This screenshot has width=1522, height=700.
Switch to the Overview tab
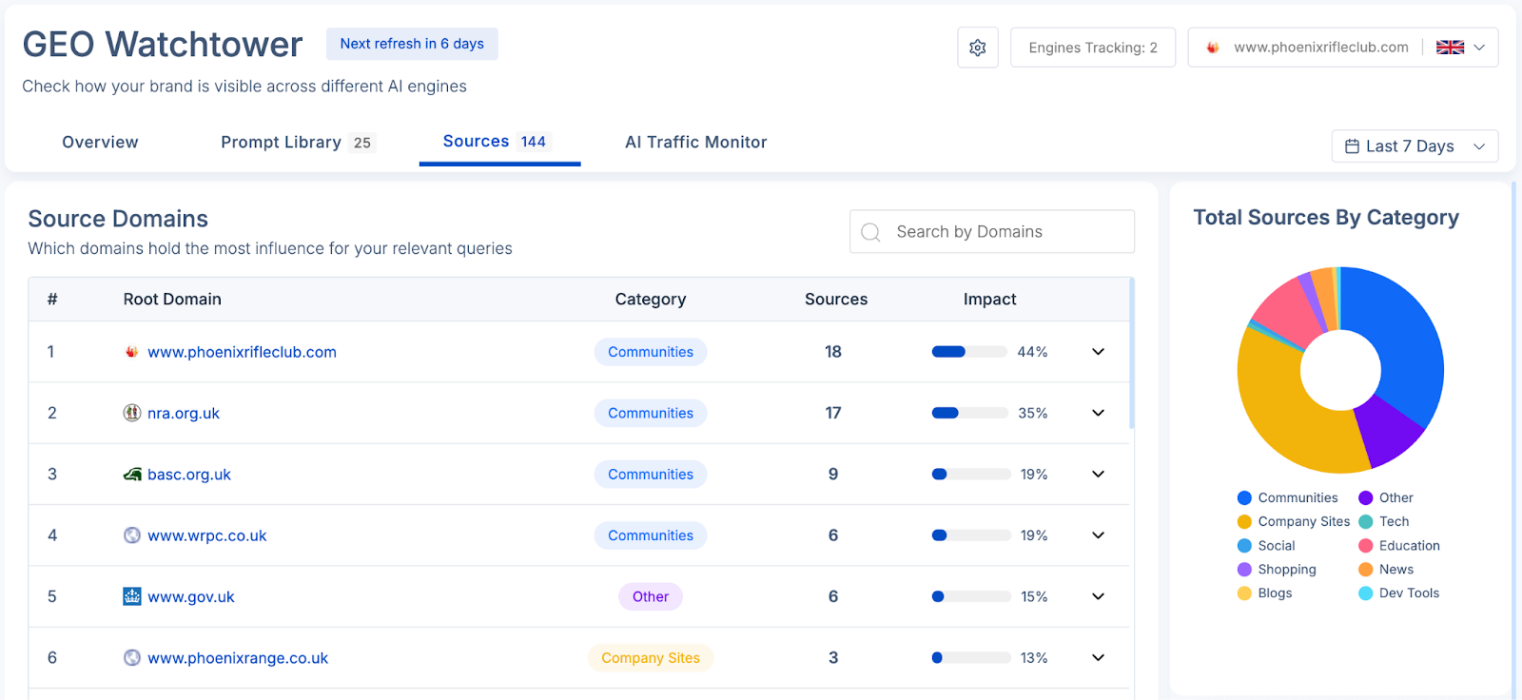100,143
